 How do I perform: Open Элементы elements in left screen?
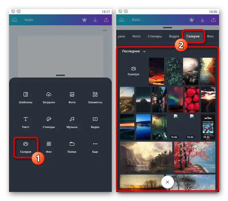coord(95,98)
